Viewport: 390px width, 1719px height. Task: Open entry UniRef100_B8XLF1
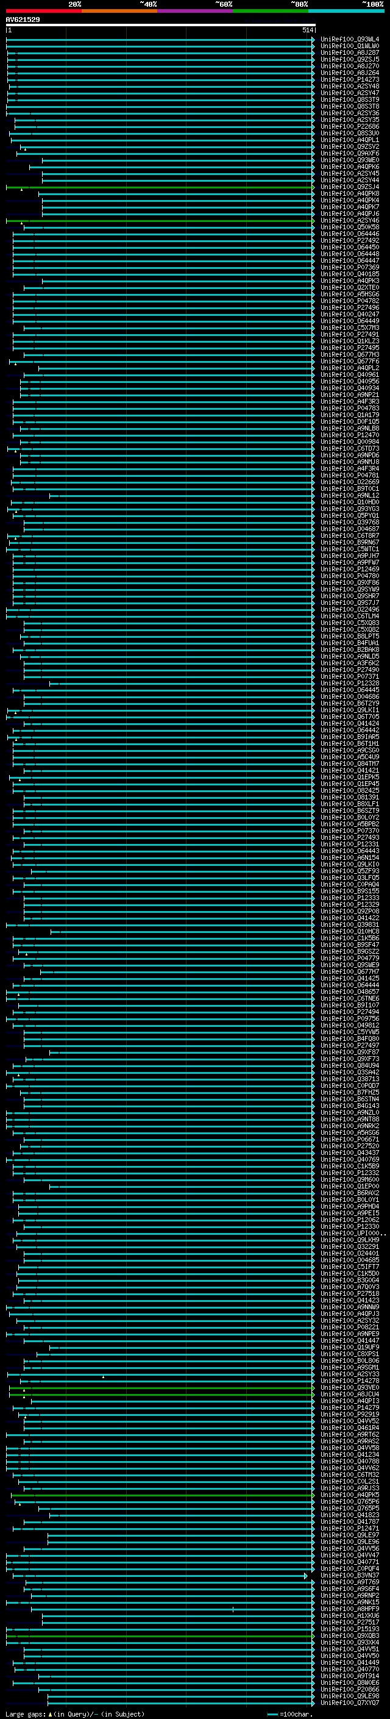pyautogui.click(x=349, y=804)
